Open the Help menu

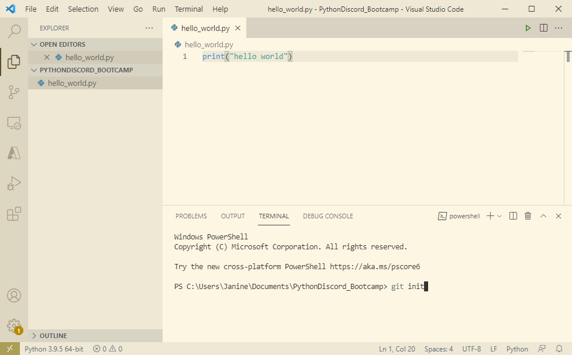coord(220,9)
